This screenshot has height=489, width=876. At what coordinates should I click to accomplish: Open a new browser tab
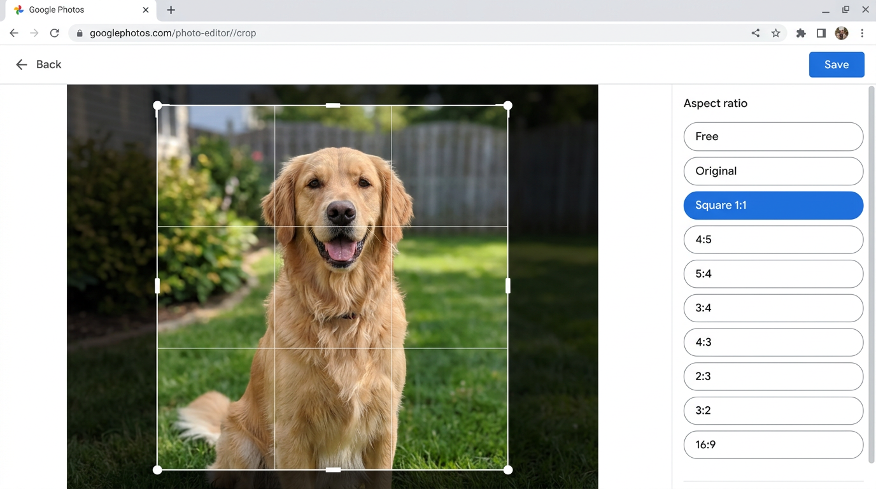[x=171, y=10]
